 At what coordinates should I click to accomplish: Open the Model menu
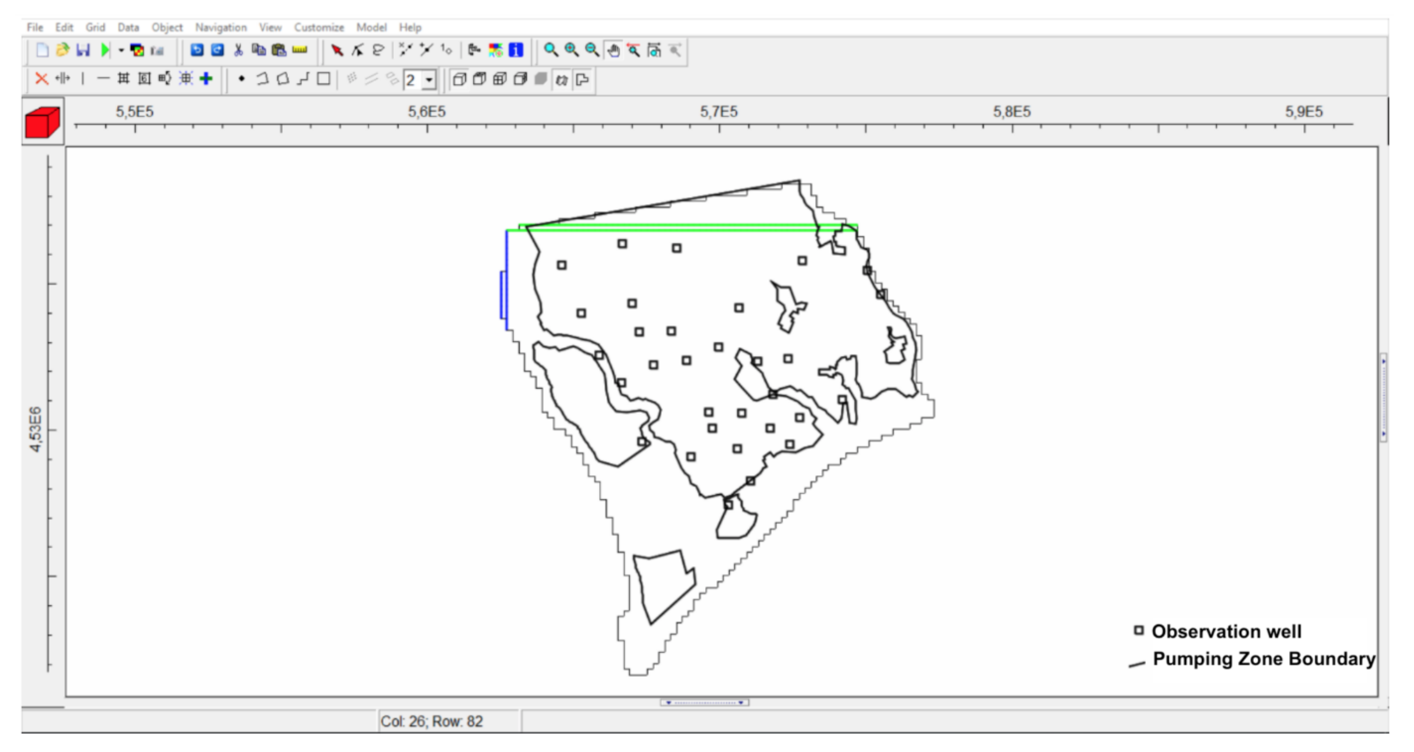(x=371, y=27)
